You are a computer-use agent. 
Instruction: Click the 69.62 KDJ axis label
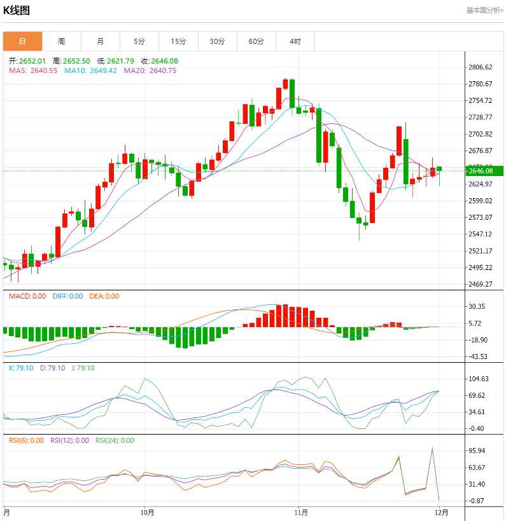pos(476,395)
